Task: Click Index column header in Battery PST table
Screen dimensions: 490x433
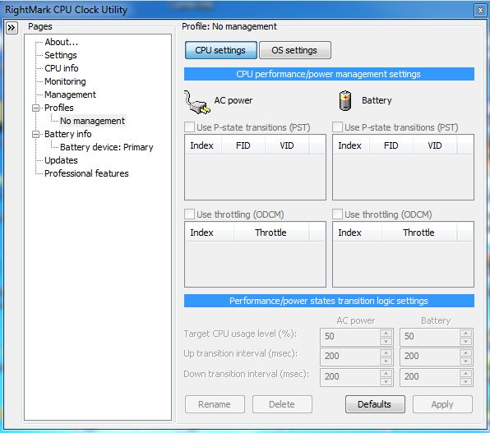Action: pos(351,145)
